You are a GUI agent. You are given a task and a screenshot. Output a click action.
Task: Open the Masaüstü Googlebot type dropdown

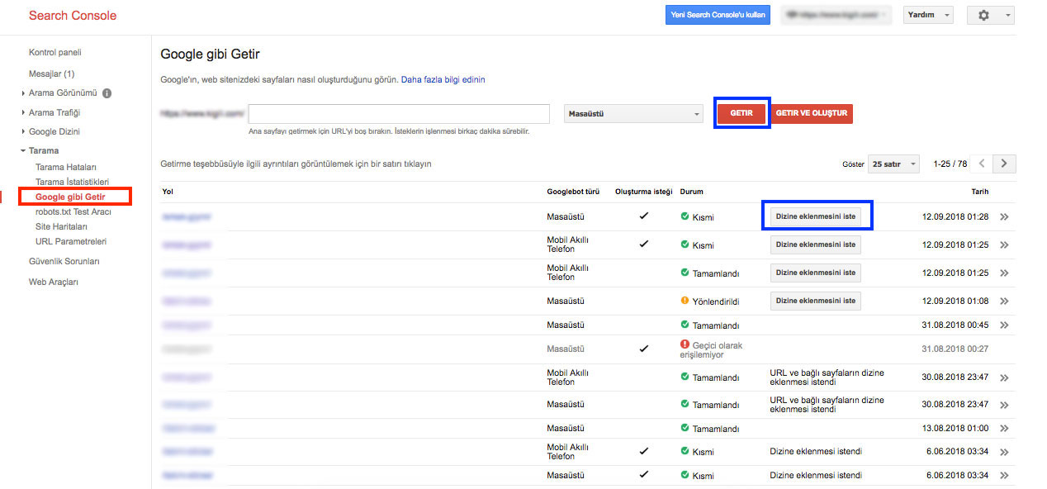[633, 114]
